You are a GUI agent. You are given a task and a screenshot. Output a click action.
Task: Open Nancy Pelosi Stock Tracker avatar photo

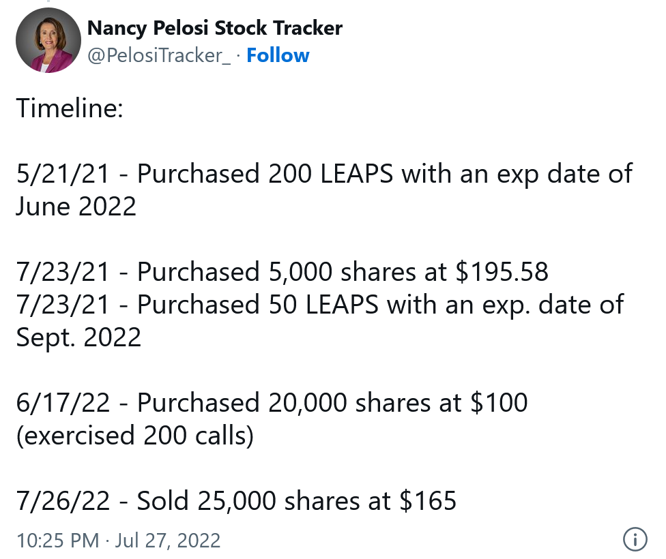(44, 42)
